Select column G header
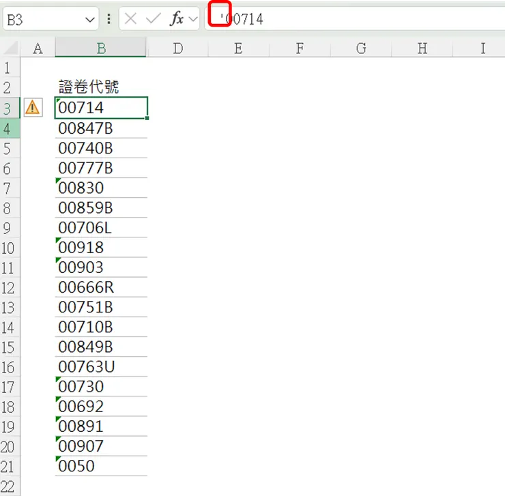Image resolution: width=505 pixels, height=496 pixels. coord(361,48)
